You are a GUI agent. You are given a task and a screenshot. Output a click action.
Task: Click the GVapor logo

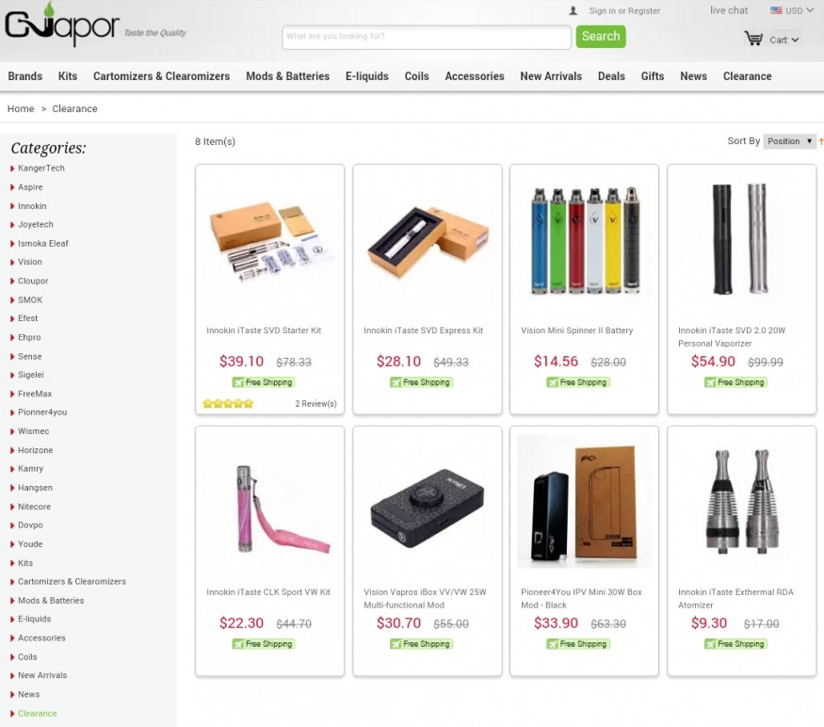pos(62,24)
